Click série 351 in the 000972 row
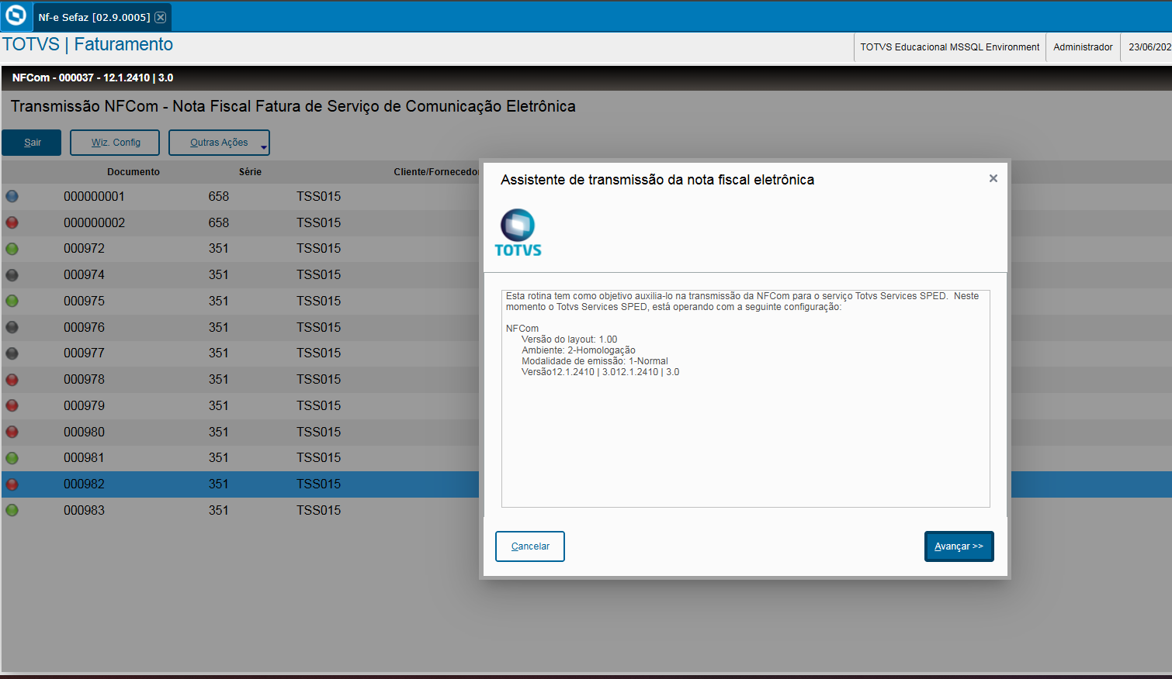This screenshot has width=1172, height=679. 219,249
